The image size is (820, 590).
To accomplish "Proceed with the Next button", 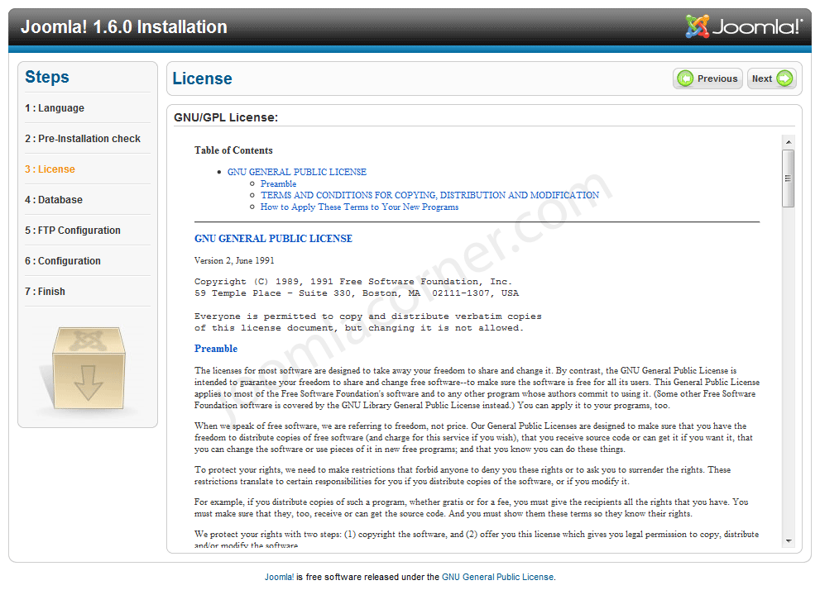I will point(772,79).
